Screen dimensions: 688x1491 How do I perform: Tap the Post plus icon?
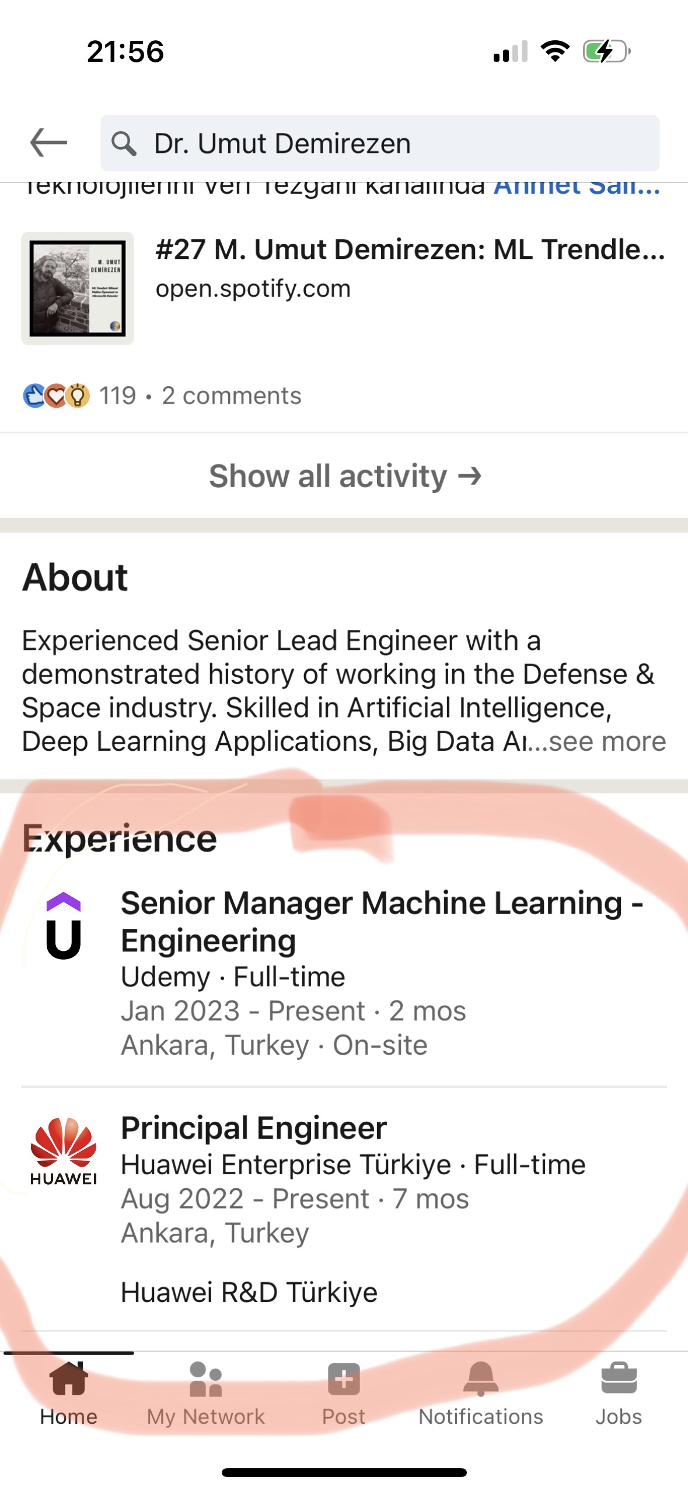pos(344,1379)
